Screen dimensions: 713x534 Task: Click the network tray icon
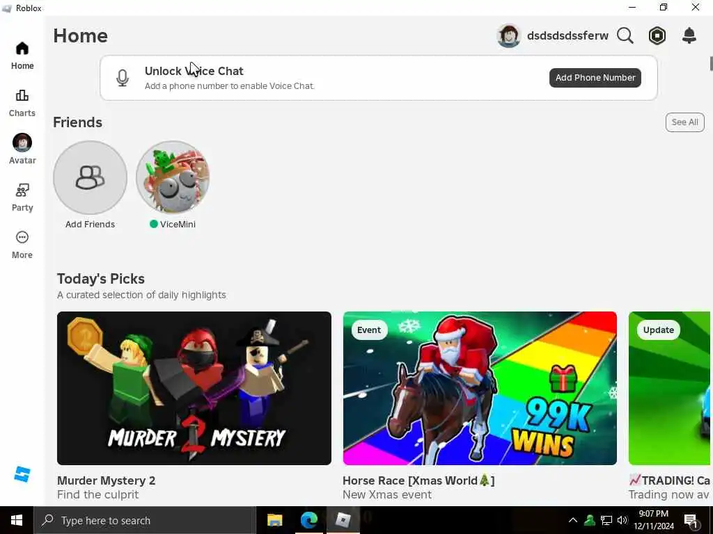click(x=606, y=520)
